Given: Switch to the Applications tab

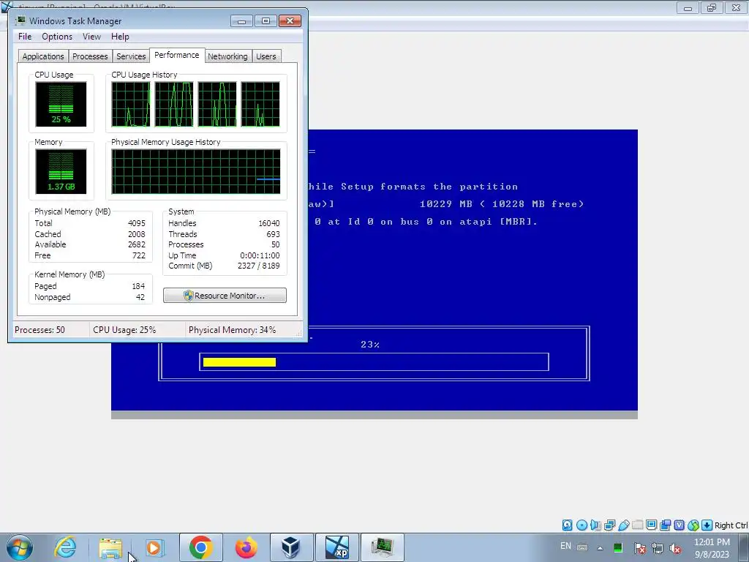Looking at the screenshot, I should click(x=43, y=56).
